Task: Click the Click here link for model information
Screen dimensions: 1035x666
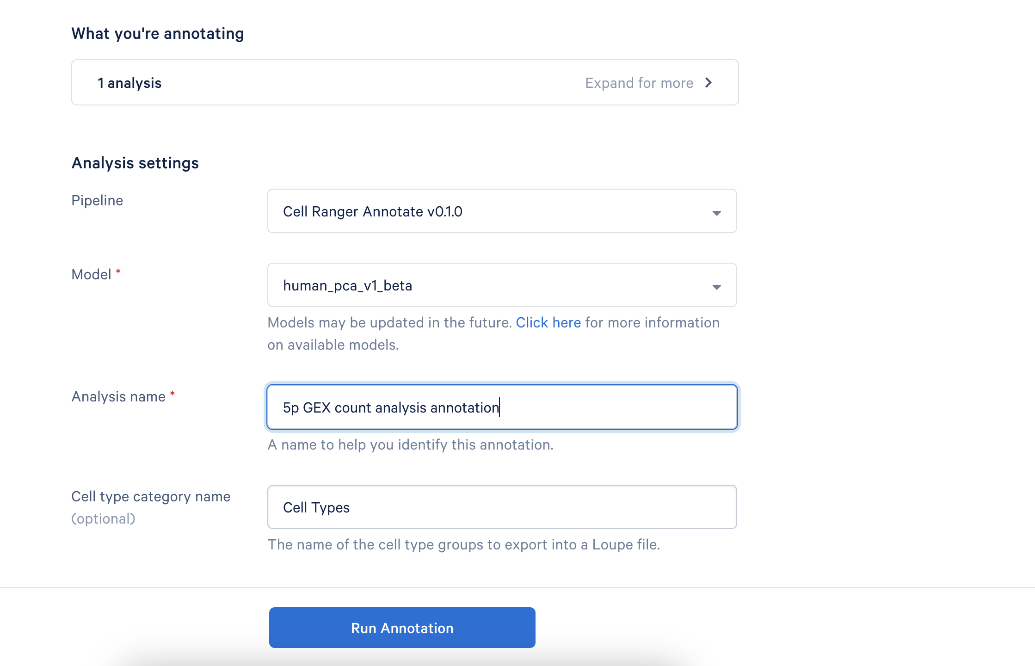Action: pos(548,322)
